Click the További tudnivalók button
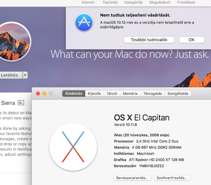This screenshot has width=211, height=185. [149, 40]
